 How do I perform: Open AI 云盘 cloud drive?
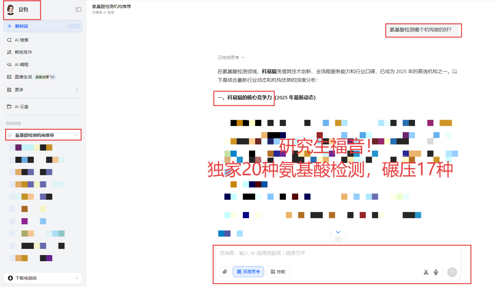tap(22, 107)
